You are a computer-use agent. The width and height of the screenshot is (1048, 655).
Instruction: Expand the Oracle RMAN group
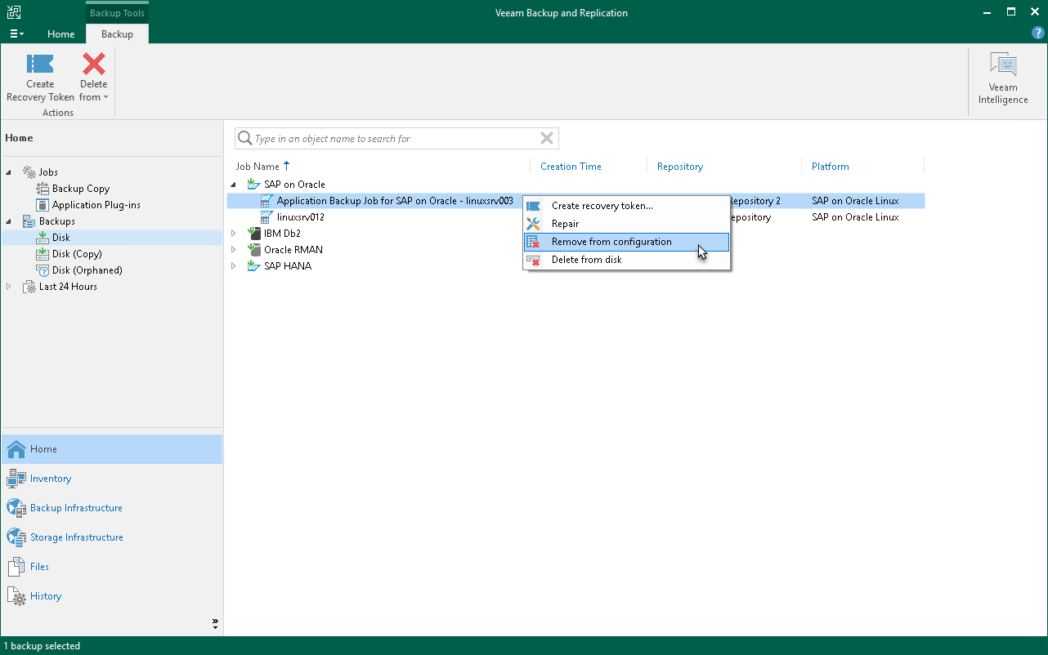point(234,250)
